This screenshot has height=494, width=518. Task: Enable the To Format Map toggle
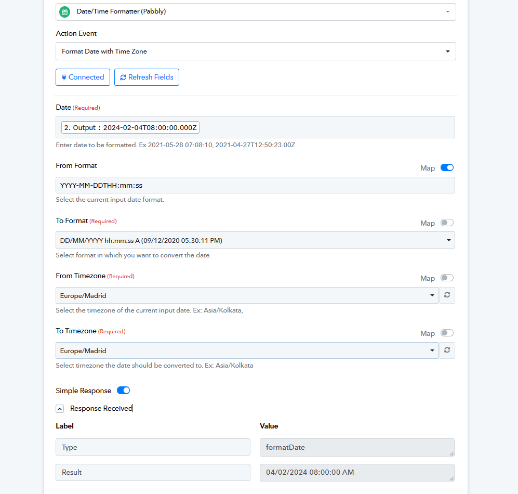click(x=447, y=223)
